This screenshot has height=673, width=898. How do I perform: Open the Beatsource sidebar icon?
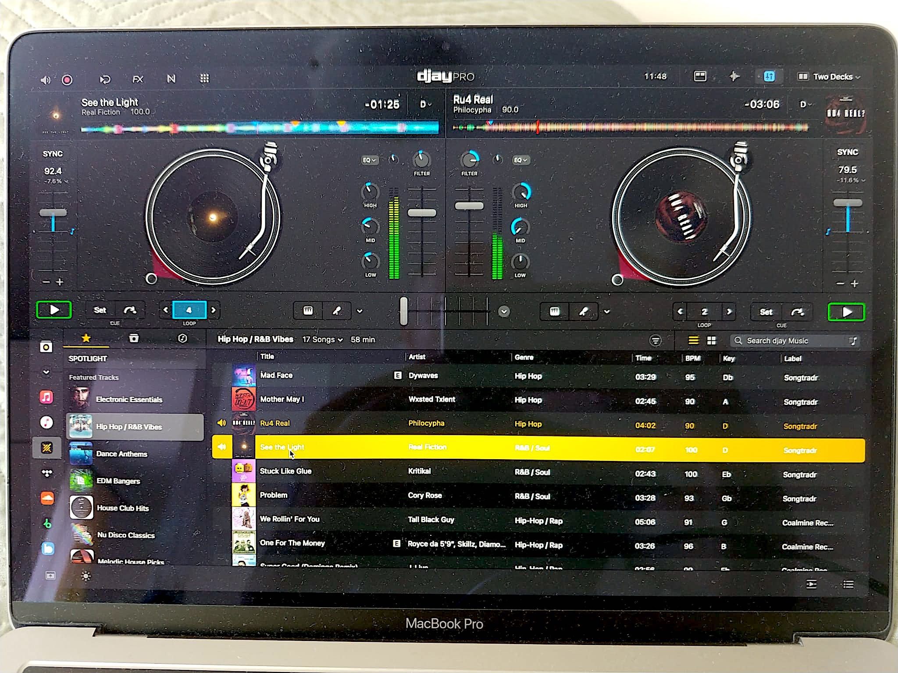[47, 549]
